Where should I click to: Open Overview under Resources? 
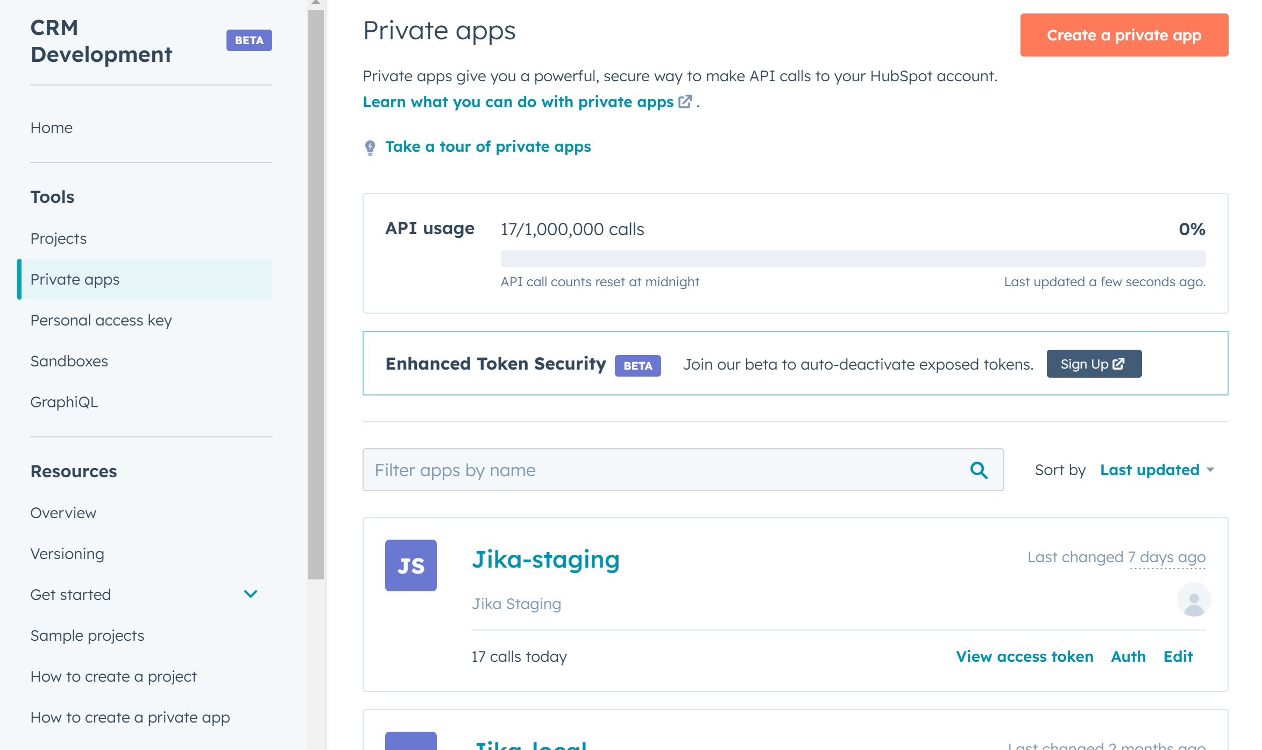[x=63, y=513]
